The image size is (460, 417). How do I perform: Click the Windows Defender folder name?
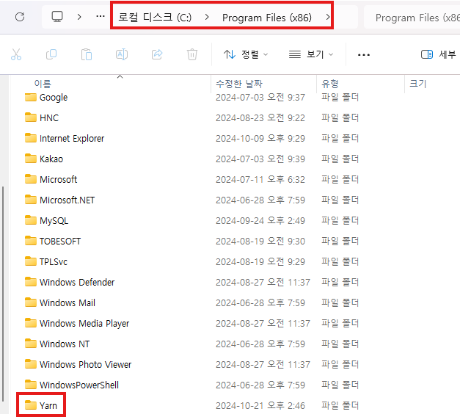tap(77, 283)
